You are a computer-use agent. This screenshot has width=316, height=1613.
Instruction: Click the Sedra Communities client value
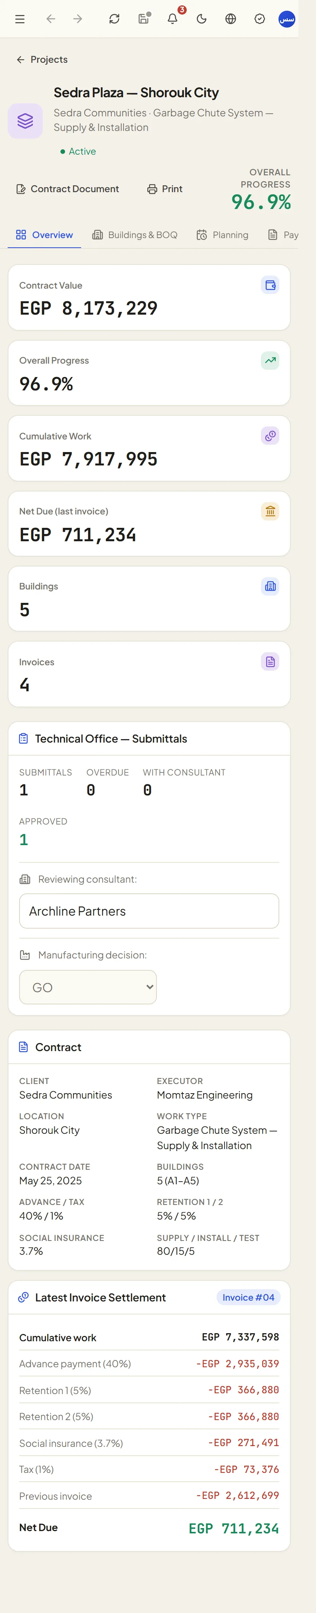pos(66,1095)
